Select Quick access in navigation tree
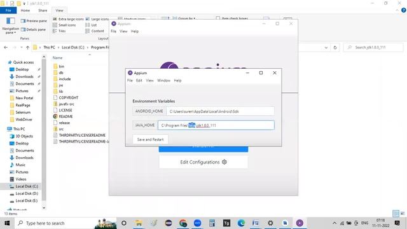The height and width of the screenshot is (229, 407). coord(21,62)
